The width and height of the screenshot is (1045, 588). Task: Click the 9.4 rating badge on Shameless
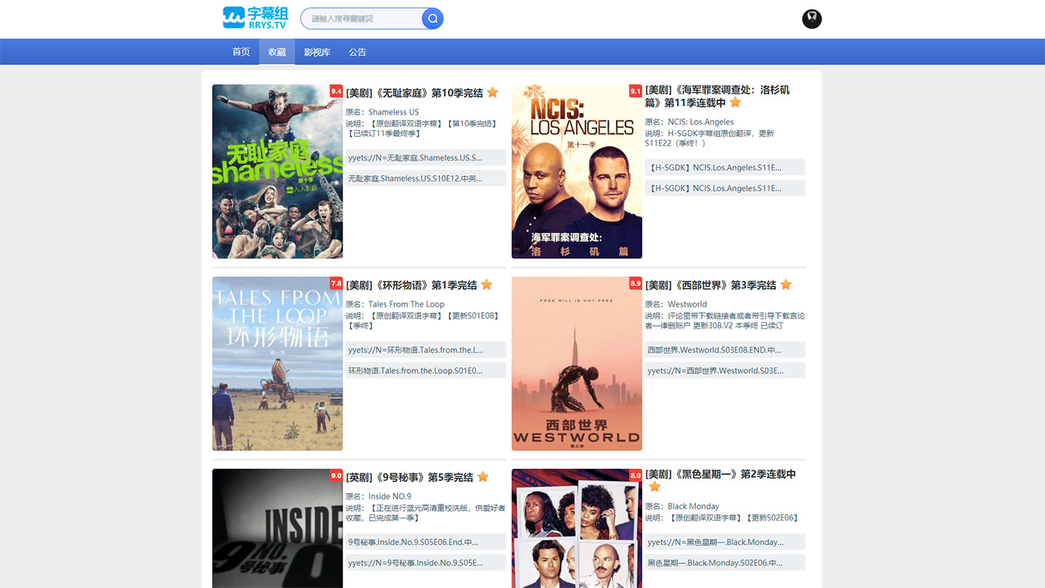pyautogui.click(x=336, y=91)
